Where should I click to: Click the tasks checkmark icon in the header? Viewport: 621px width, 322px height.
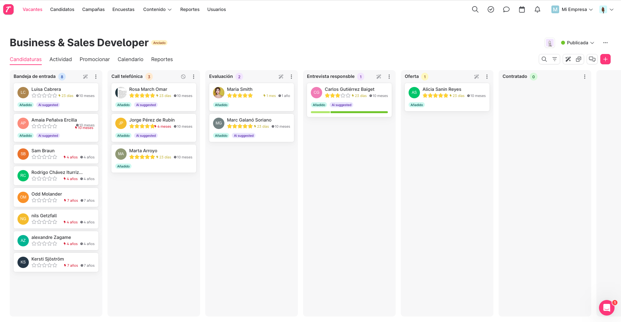click(x=491, y=9)
